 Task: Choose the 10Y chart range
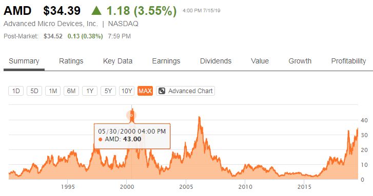click(x=127, y=91)
